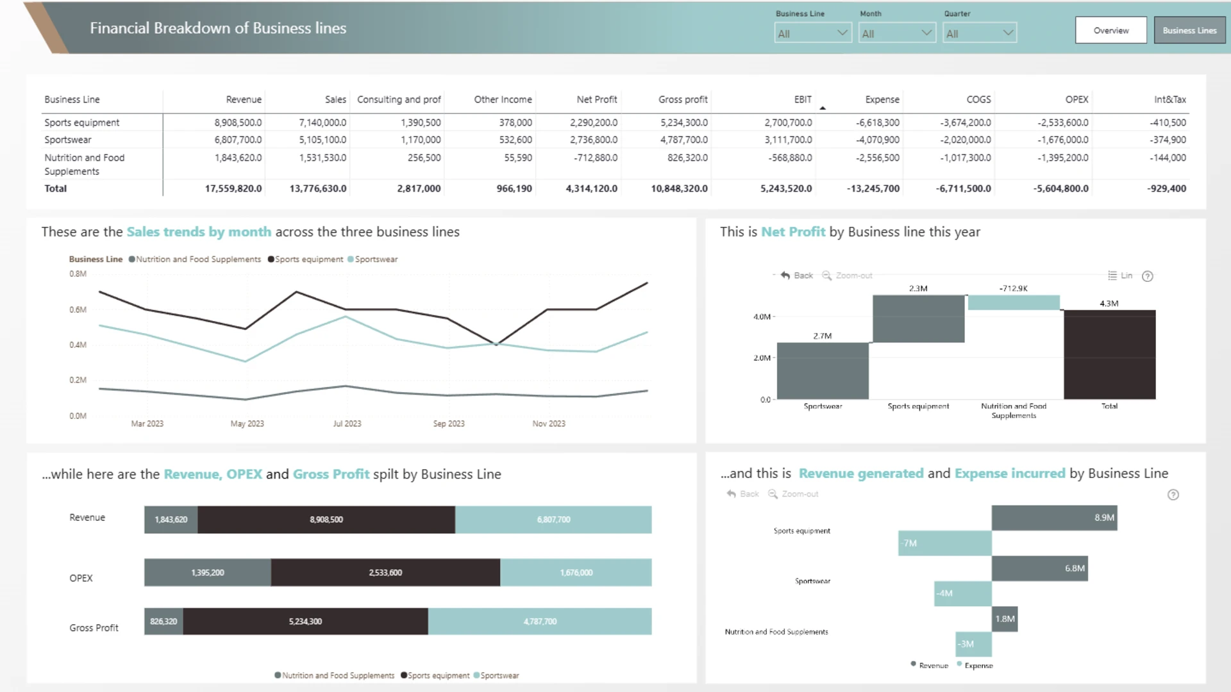Viewport: 1231px width, 692px height.
Task: Click Zoom-out magnifier in Net Profit chart
Action: pos(827,276)
